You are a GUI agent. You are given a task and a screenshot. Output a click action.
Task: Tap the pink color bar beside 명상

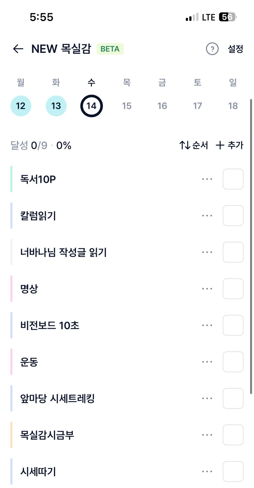11,289
